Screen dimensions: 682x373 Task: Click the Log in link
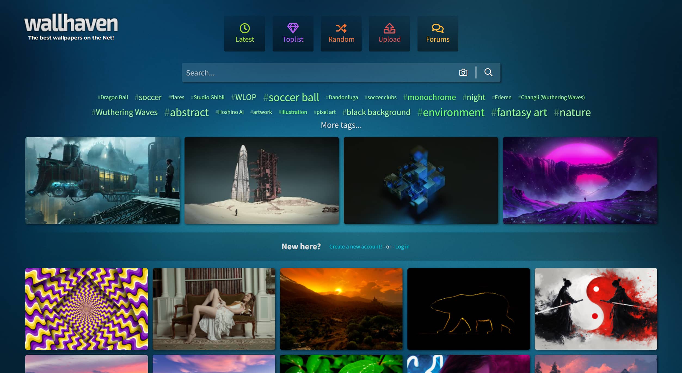(402, 247)
